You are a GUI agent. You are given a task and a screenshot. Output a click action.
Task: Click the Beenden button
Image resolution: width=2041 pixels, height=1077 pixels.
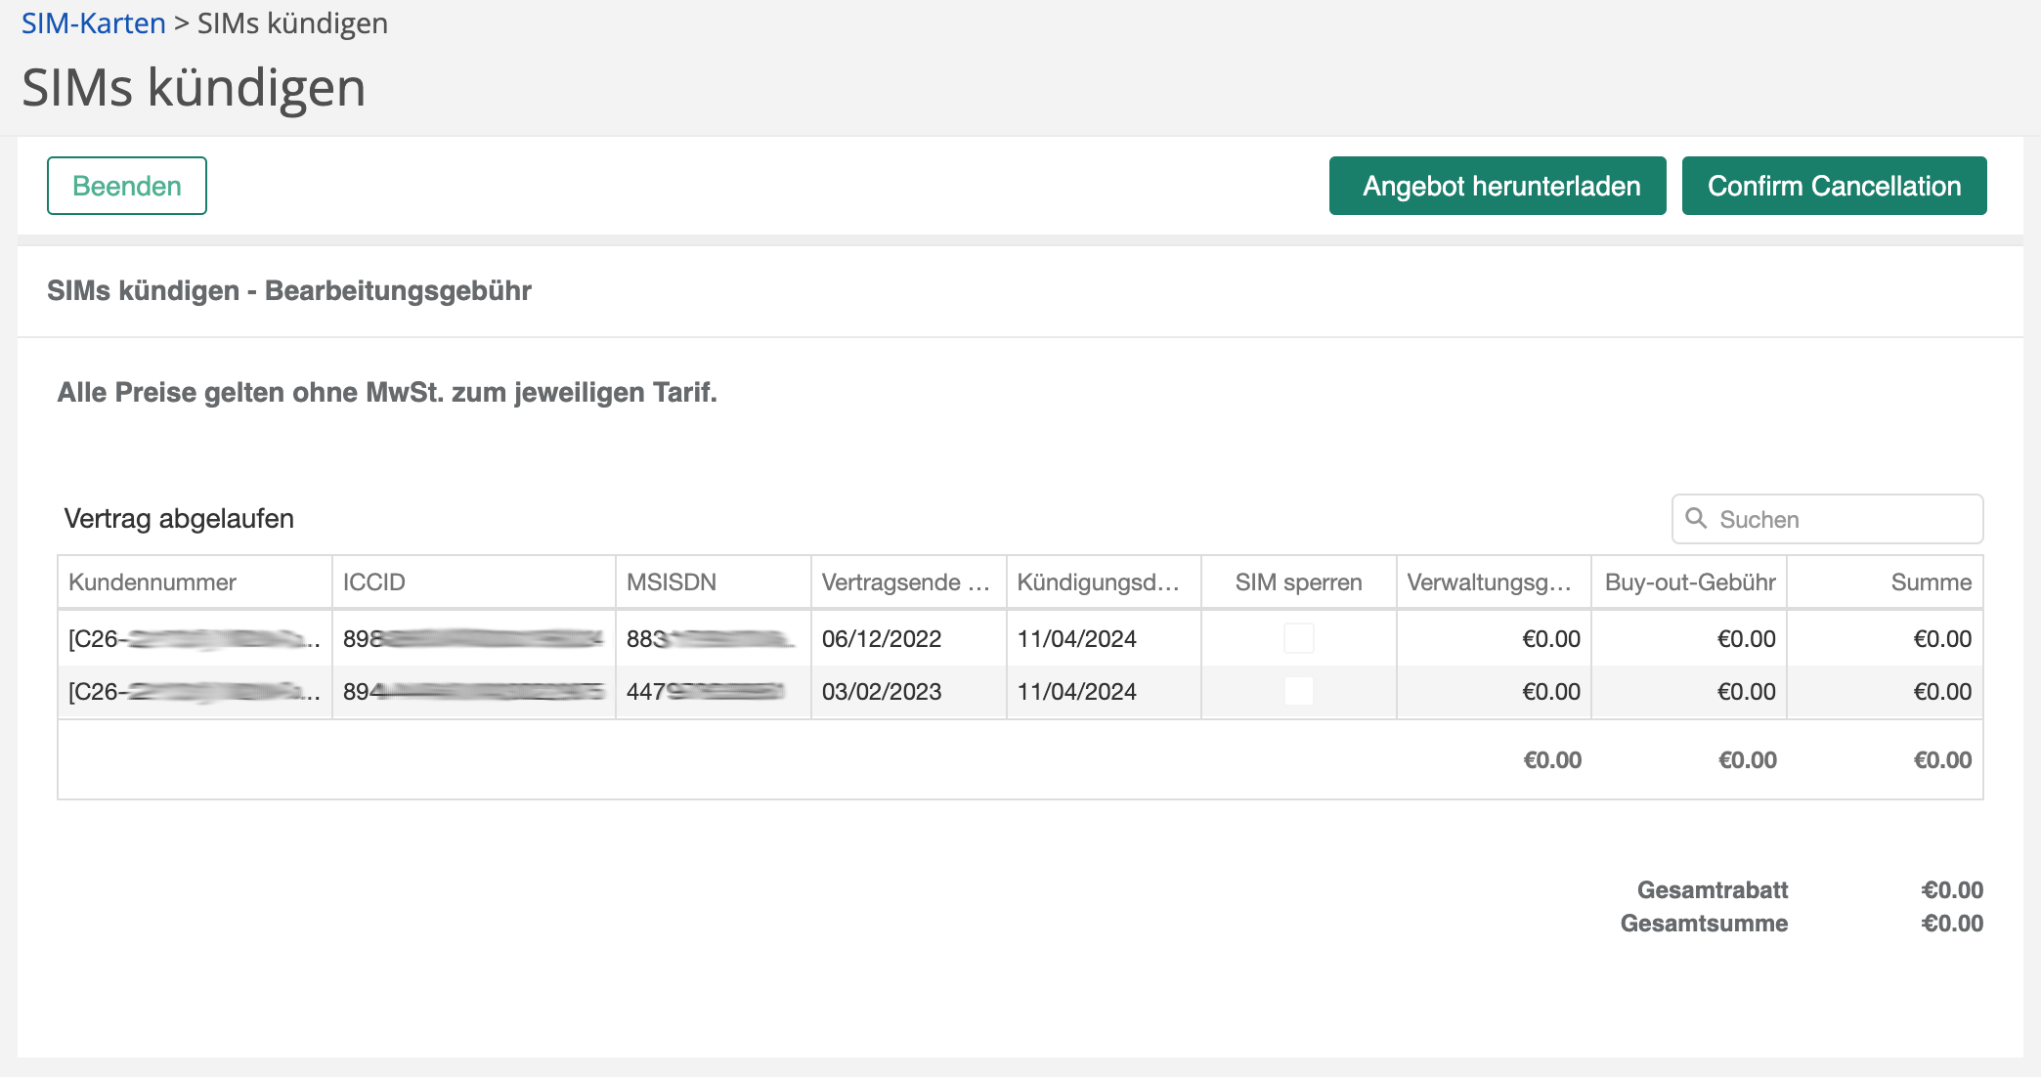[127, 186]
